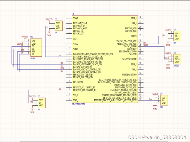Click the 'screen' comment under U6

33,58
